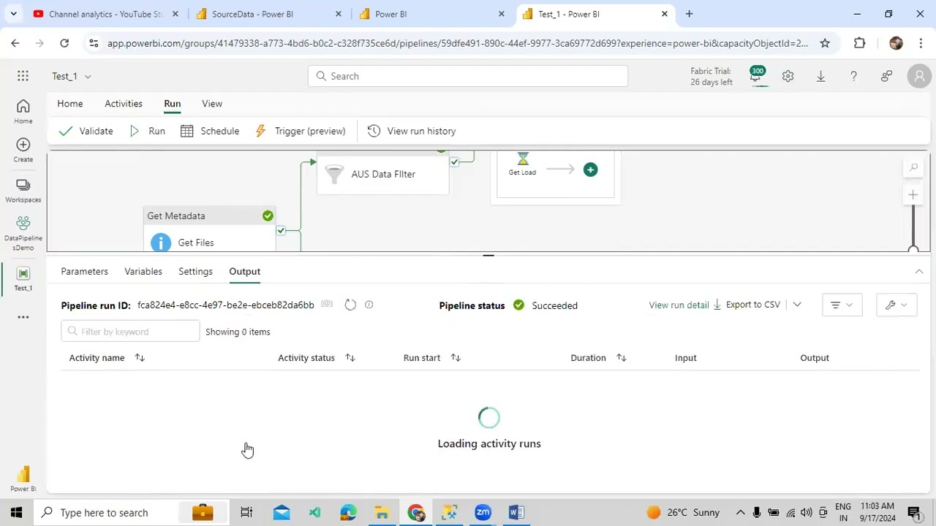
Task: Open View run history
Action: pos(412,131)
